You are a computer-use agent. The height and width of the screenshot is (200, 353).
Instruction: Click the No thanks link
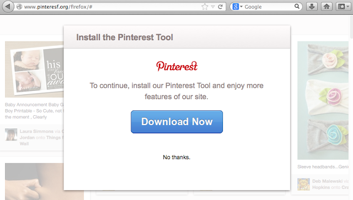[x=176, y=157]
